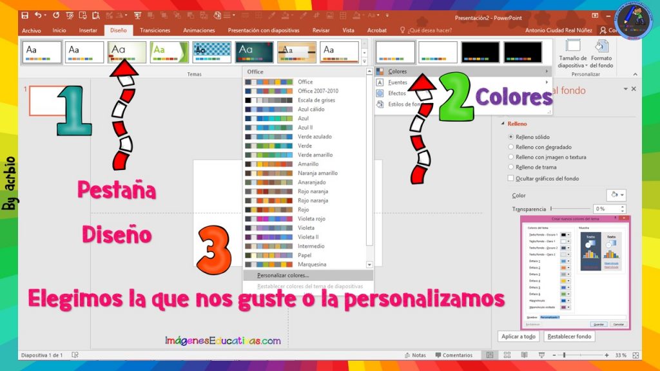Open the Archivo tab

click(x=32, y=30)
